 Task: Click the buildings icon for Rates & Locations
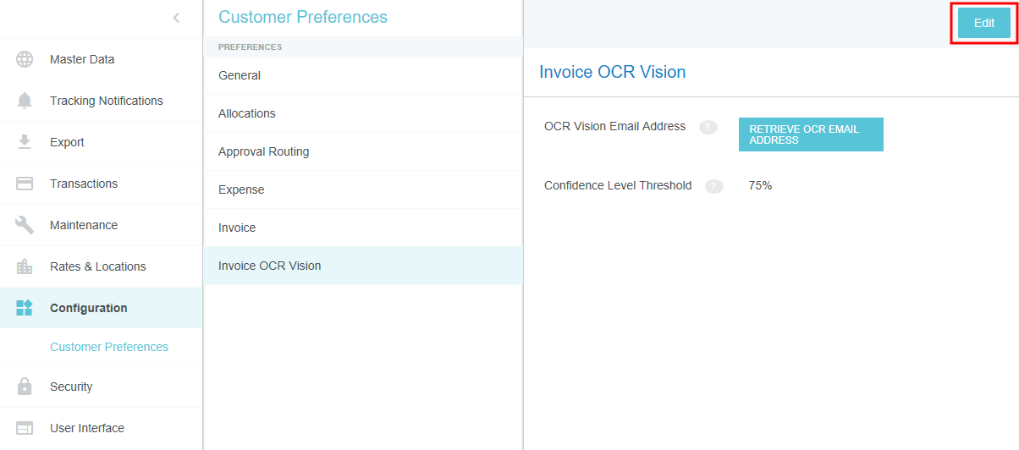25,266
